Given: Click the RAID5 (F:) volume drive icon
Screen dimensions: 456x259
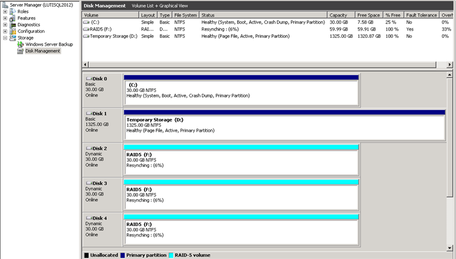Looking at the screenshot, I should [x=86, y=29].
